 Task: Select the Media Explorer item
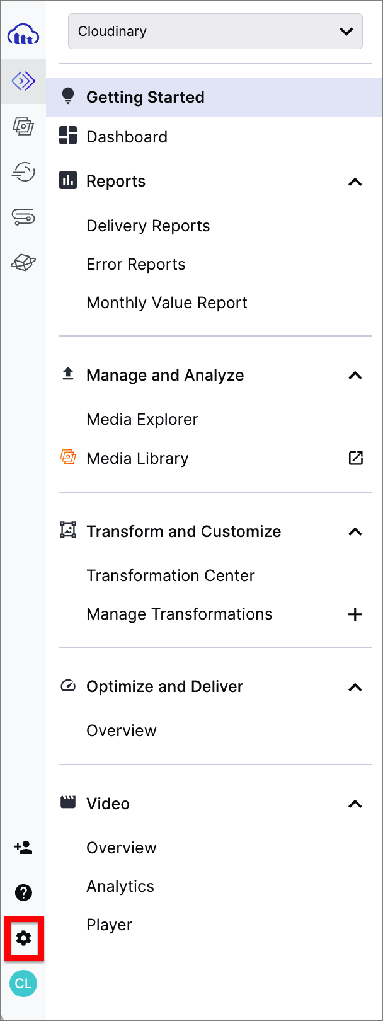(142, 419)
